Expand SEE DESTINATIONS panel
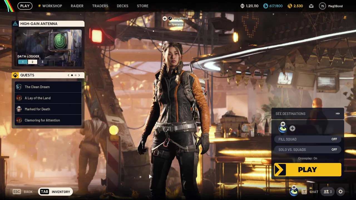Screen dimensions: 356x200 click(x=308, y=114)
